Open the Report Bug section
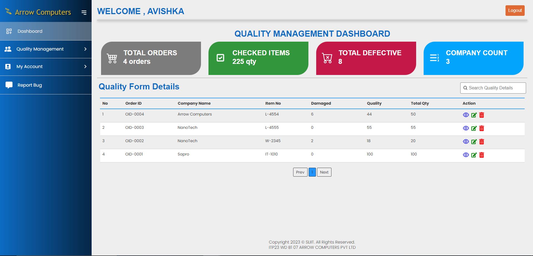The width and height of the screenshot is (533, 256). (x=29, y=85)
